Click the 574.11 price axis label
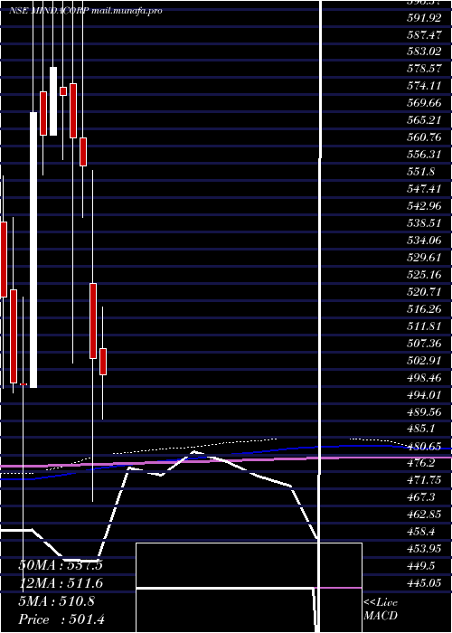The image size is (452, 633). click(424, 86)
